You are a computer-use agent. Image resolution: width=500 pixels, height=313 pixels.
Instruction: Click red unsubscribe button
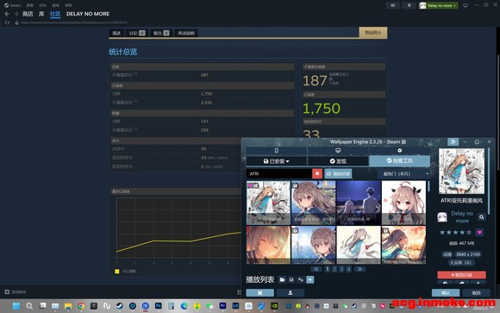[461, 275]
